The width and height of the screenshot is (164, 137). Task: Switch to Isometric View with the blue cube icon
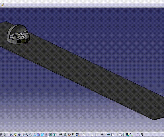[x=42, y=134]
